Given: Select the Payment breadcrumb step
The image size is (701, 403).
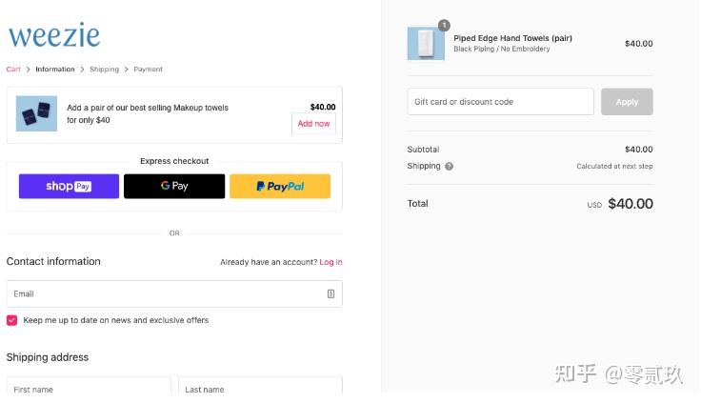Looking at the screenshot, I should point(148,70).
